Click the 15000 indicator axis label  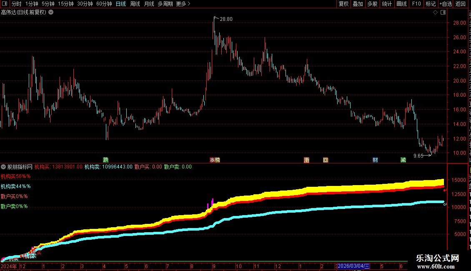point(458,180)
